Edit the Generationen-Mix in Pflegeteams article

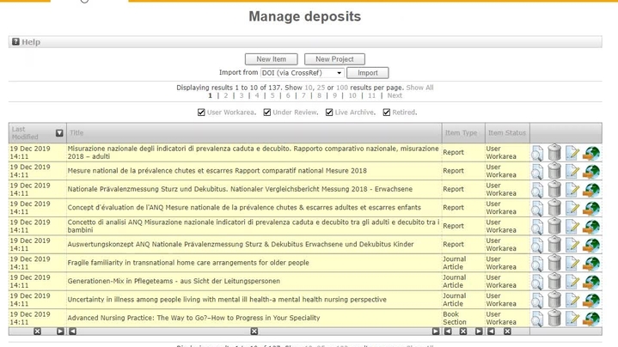click(x=572, y=283)
